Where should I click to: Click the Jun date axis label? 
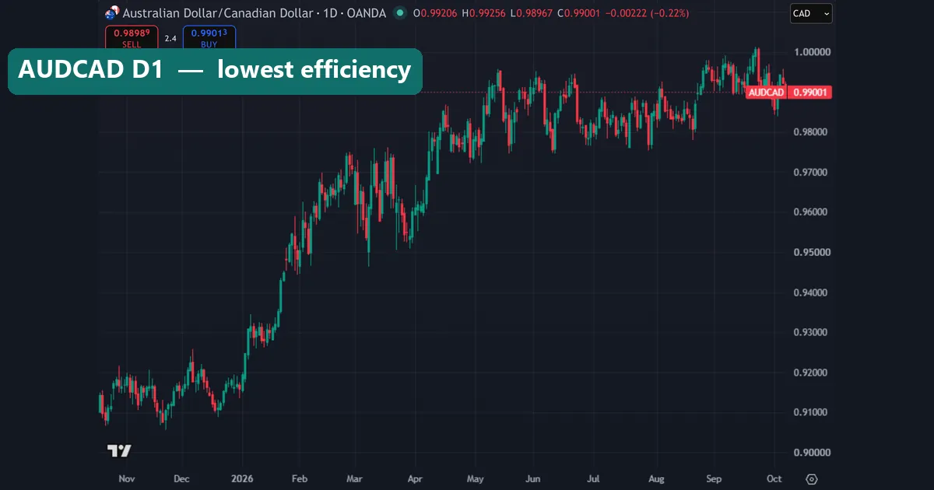533,479
